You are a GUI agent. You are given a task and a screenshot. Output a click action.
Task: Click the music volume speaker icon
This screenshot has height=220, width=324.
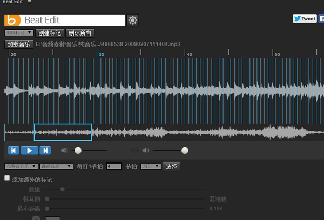pos(64,151)
